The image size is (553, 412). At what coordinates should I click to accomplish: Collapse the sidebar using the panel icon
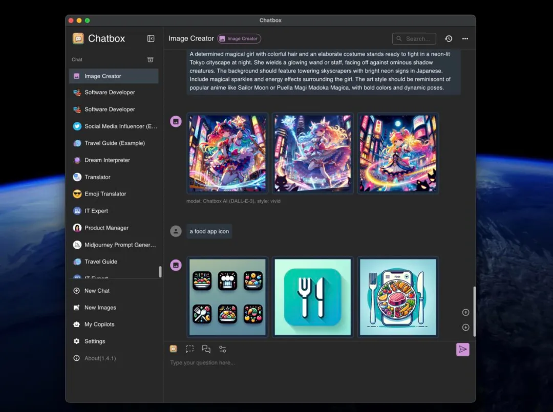click(x=151, y=38)
